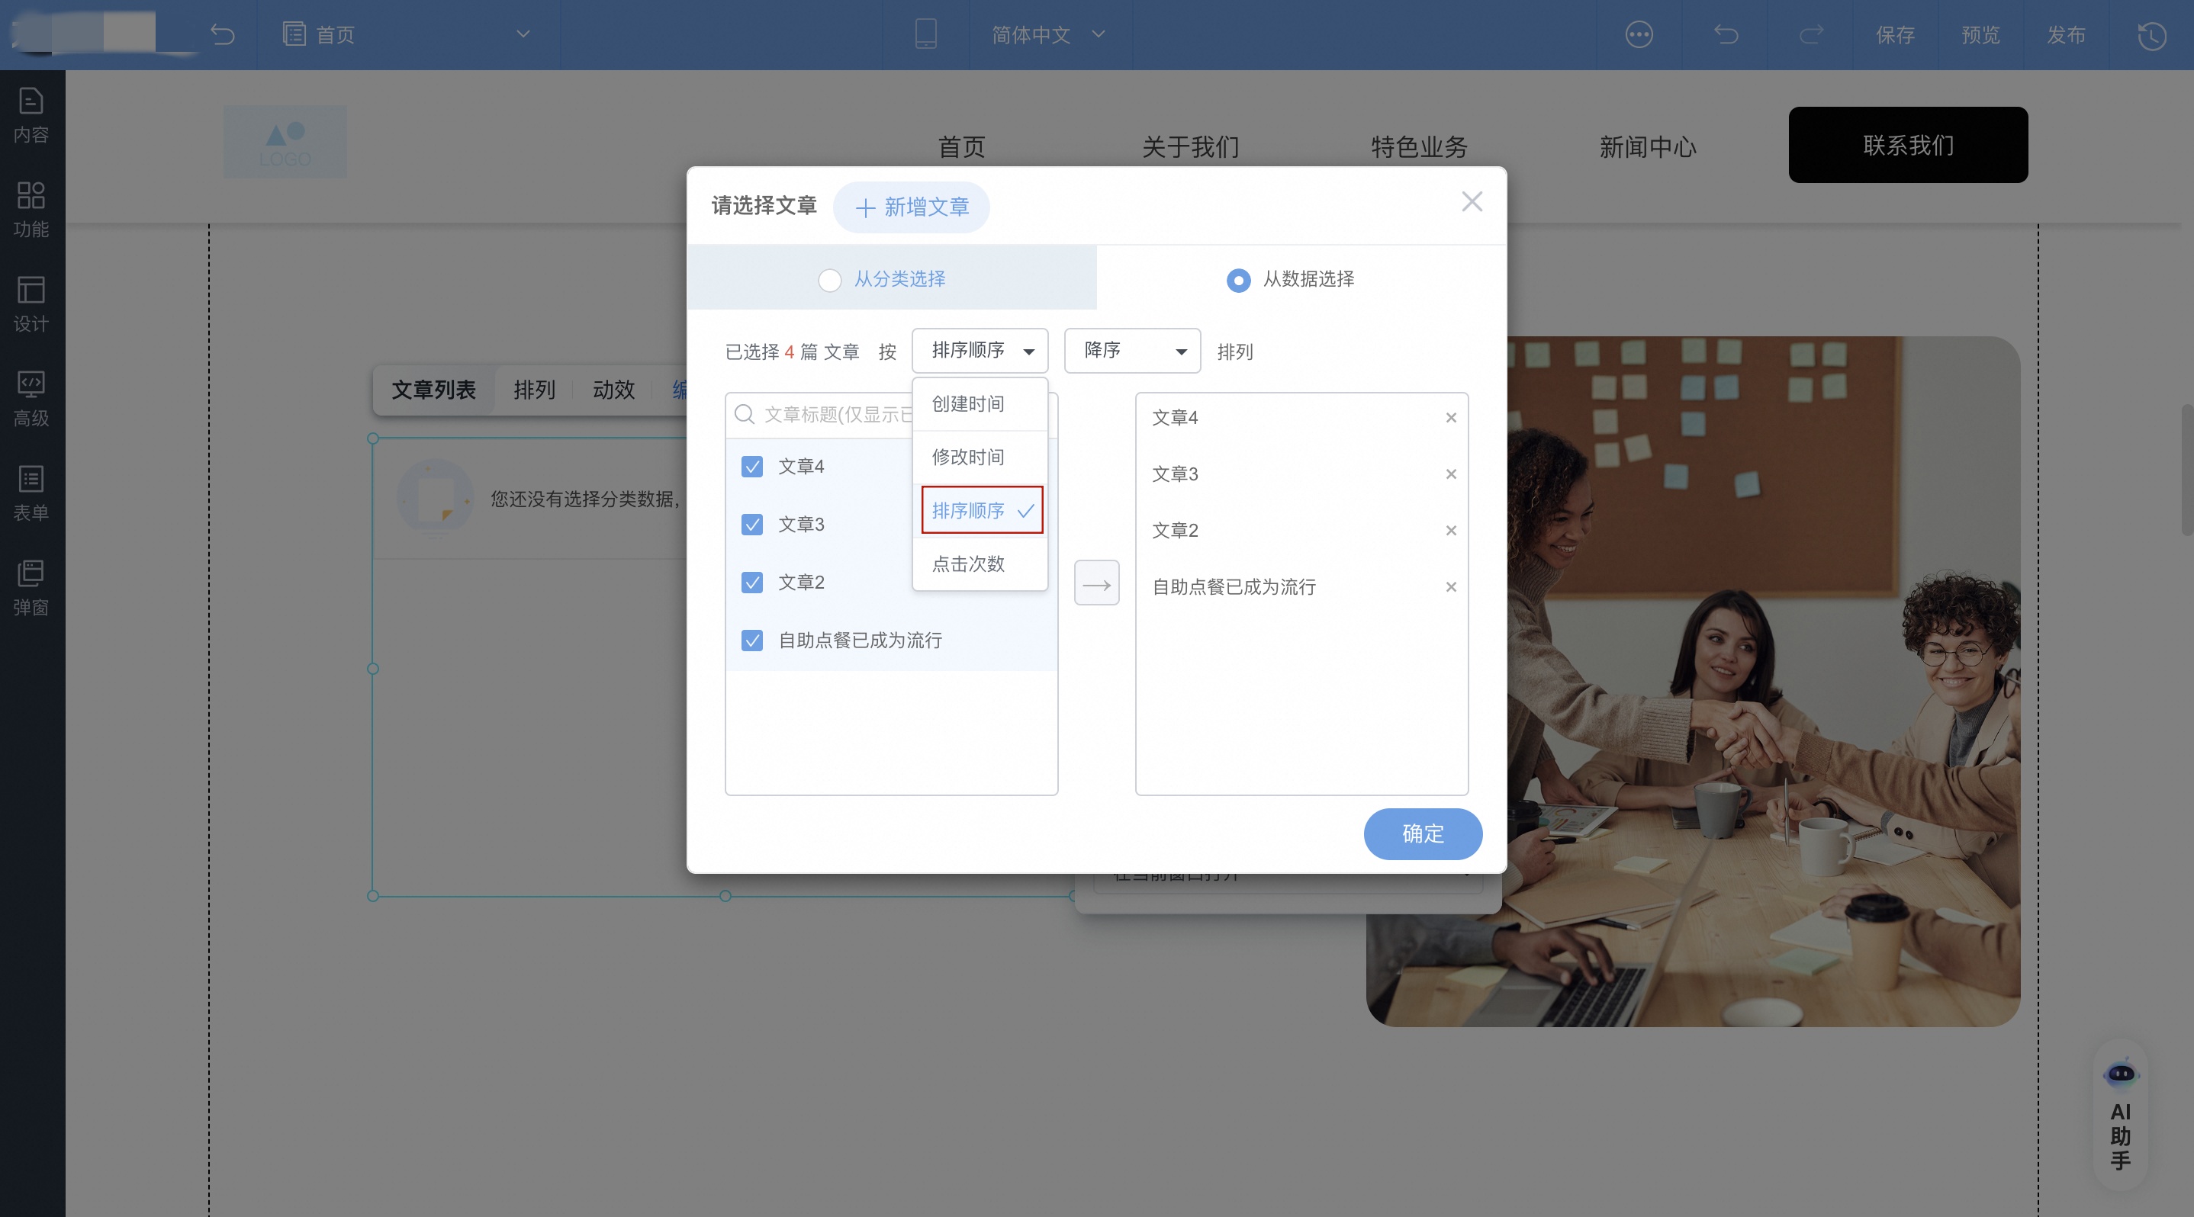Screen dimensions: 2194x1217
Task: Click 新增文章 to add an article
Action: [912, 207]
